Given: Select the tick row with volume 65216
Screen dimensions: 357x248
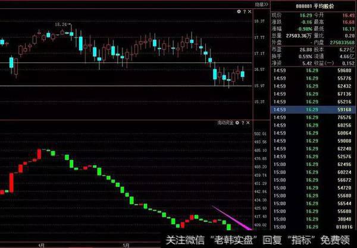Looking at the screenshot, I should (x=313, y=102).
